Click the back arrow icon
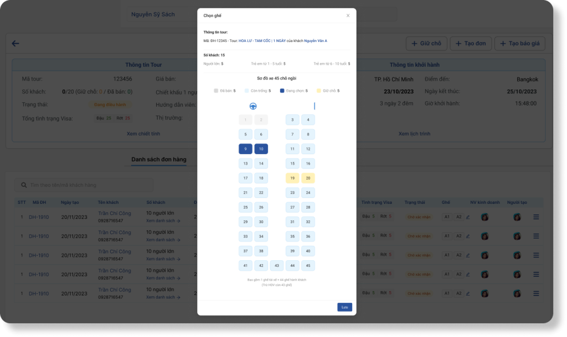The image size is (567, 337). click(x=15, y=44)
